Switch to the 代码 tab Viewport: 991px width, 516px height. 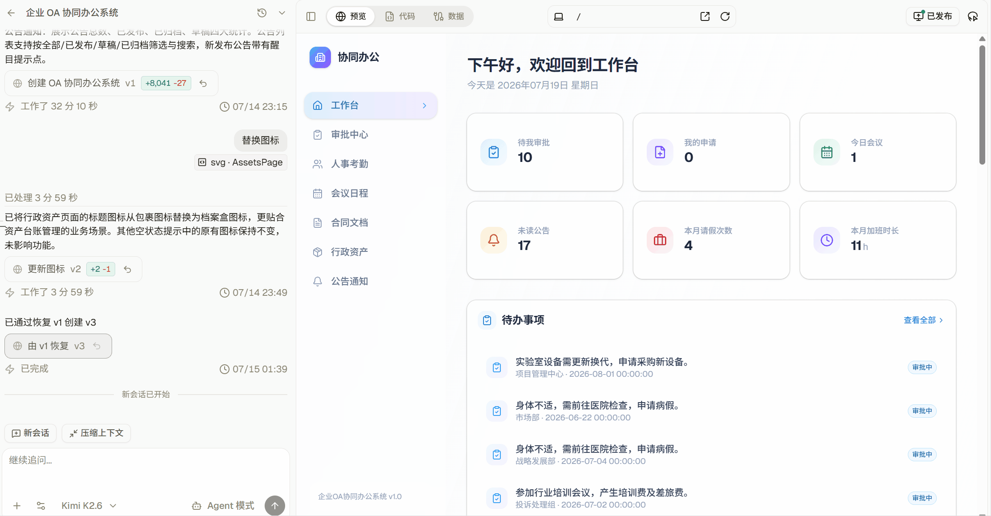(x=400, y=16)
